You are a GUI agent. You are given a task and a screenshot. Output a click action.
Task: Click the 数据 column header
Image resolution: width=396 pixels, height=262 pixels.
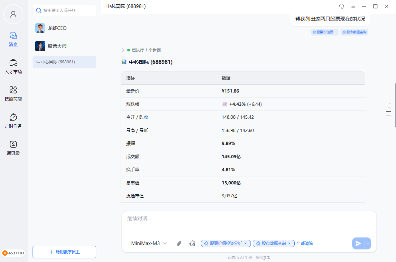226,78
